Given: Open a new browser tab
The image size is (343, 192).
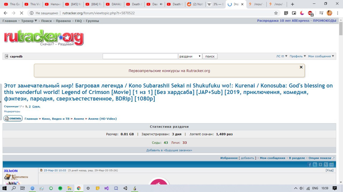Looking at the screenshot, I should click(x=292, y=4).
